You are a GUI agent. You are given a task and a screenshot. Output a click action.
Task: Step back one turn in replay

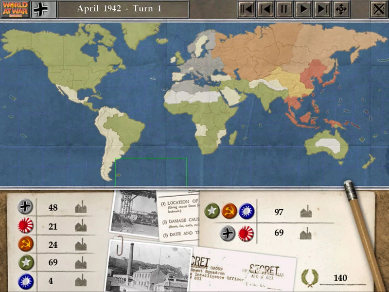click(265, 9)
